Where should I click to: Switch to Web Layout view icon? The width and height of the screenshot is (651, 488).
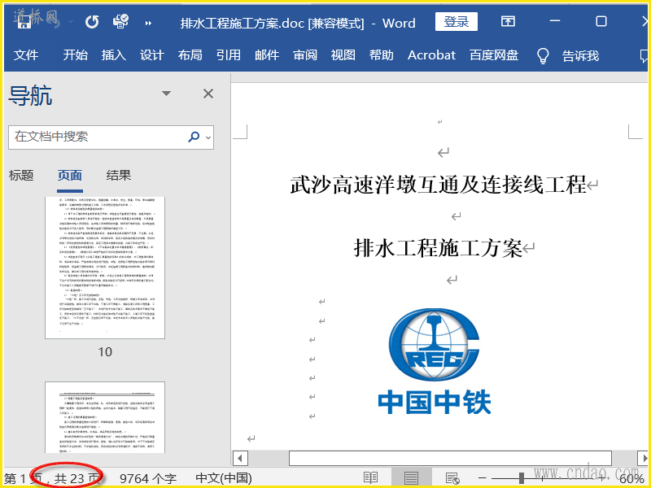click(x=452, y=478)
